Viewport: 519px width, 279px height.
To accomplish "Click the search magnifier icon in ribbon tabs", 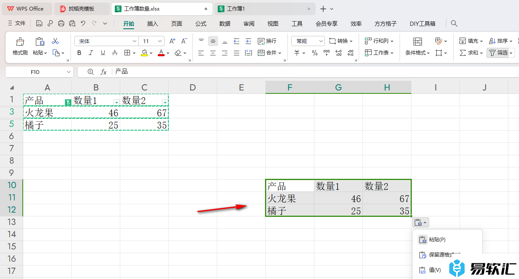I will coord(454,24).
